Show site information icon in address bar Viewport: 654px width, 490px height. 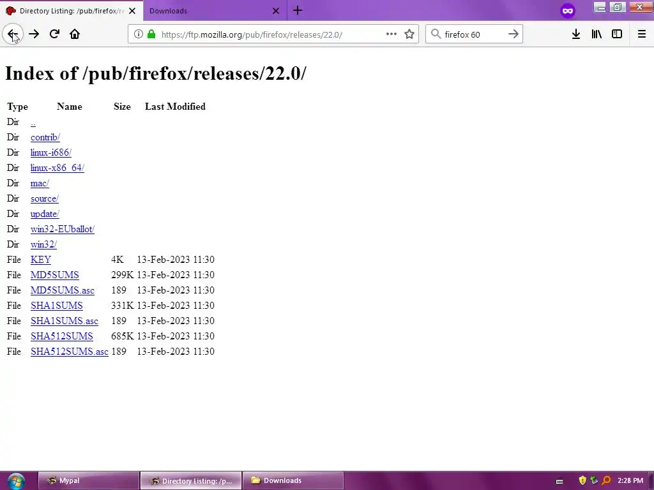[139, 34]
